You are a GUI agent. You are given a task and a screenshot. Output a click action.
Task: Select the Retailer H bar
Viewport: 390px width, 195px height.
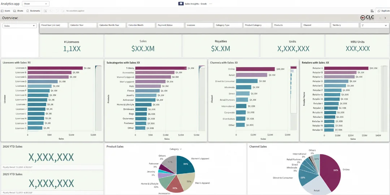[332, 99]
